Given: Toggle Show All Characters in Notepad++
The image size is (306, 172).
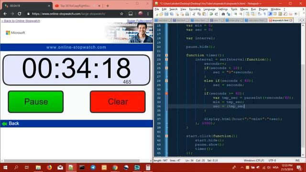Looking at the screenshot, I should (x=265, y=14).
